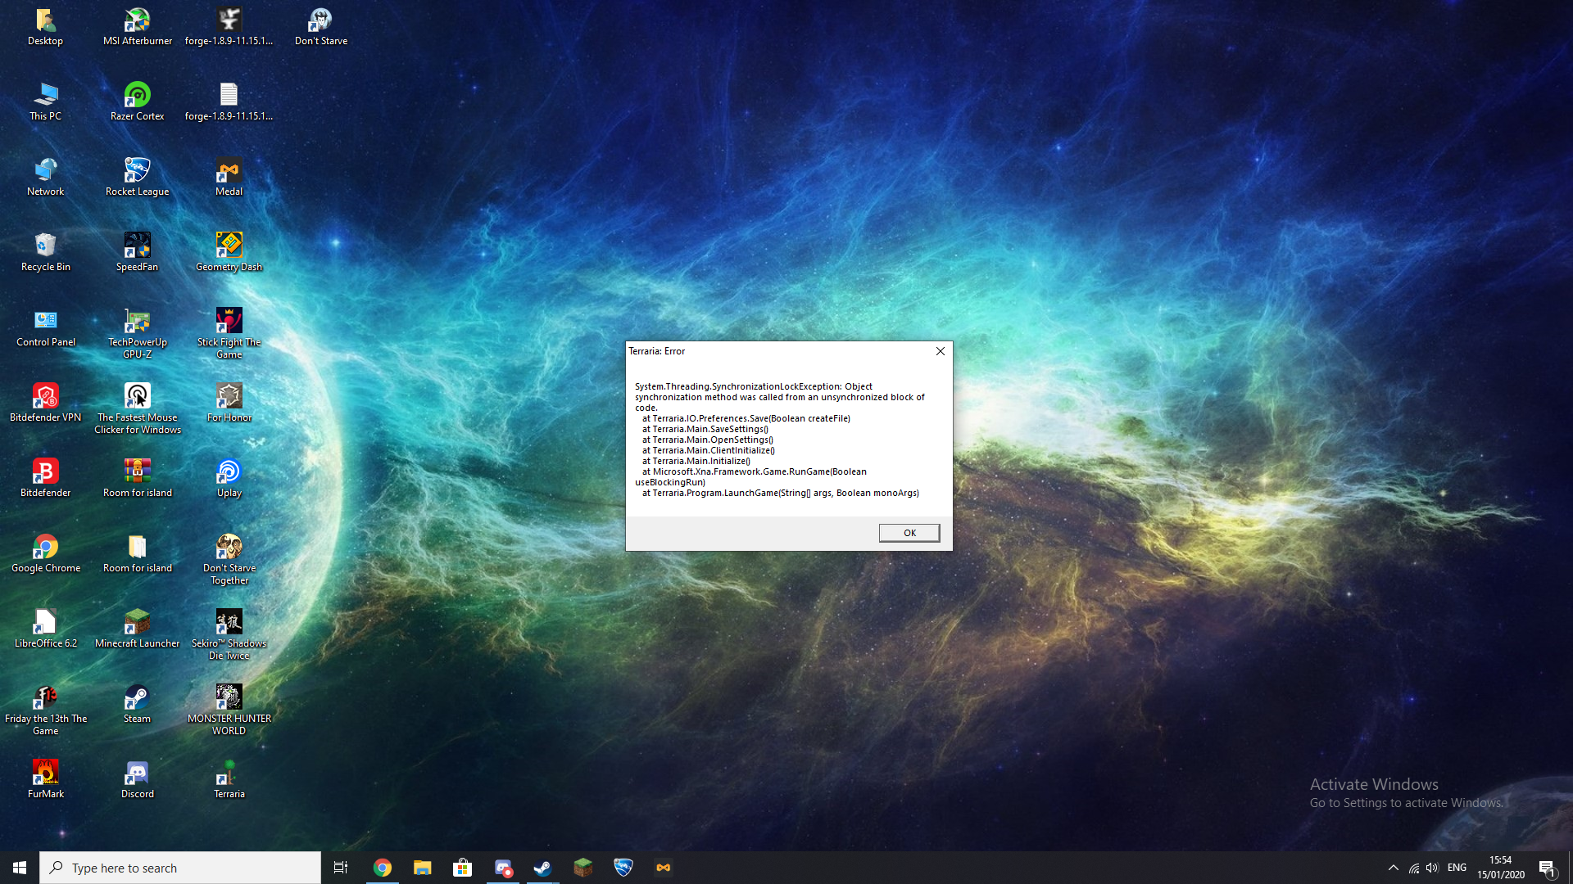Screen dimensions: 1573x884
Task: Select the forge-1.8.9 text file icon
Action: point(229,102)
